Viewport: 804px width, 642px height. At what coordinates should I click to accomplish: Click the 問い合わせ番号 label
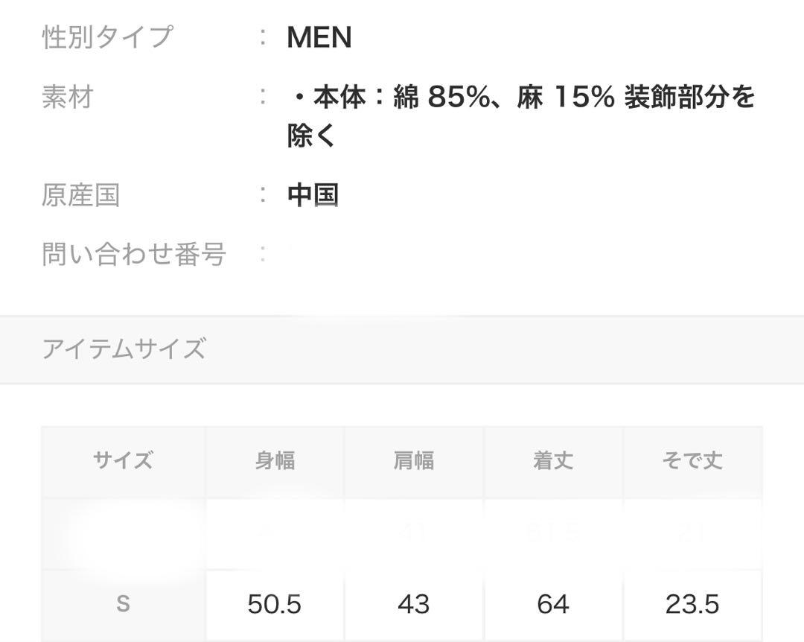click(134, 254)
